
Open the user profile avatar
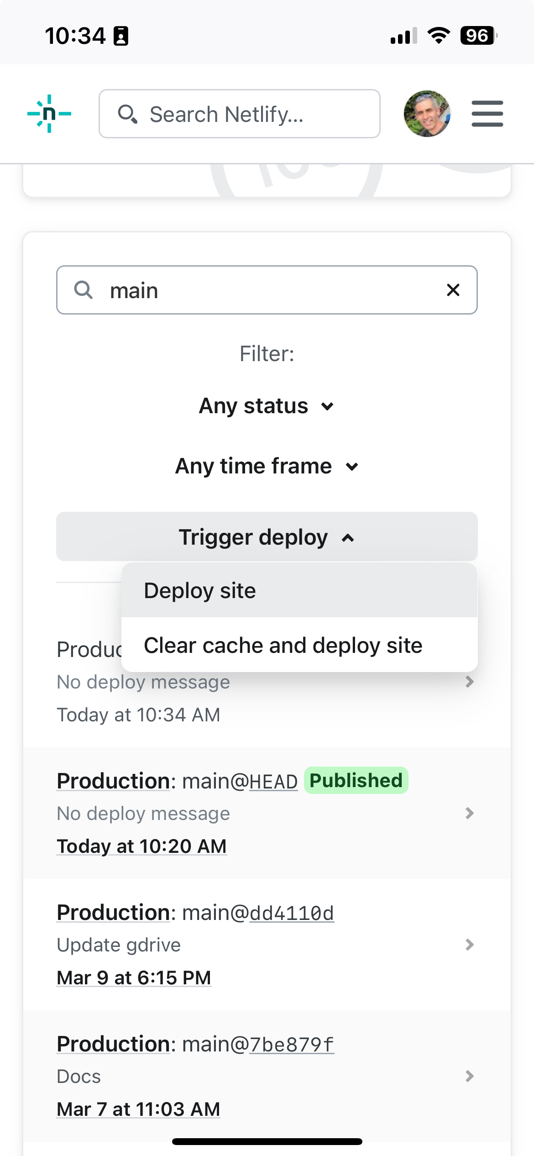point(427,114)
